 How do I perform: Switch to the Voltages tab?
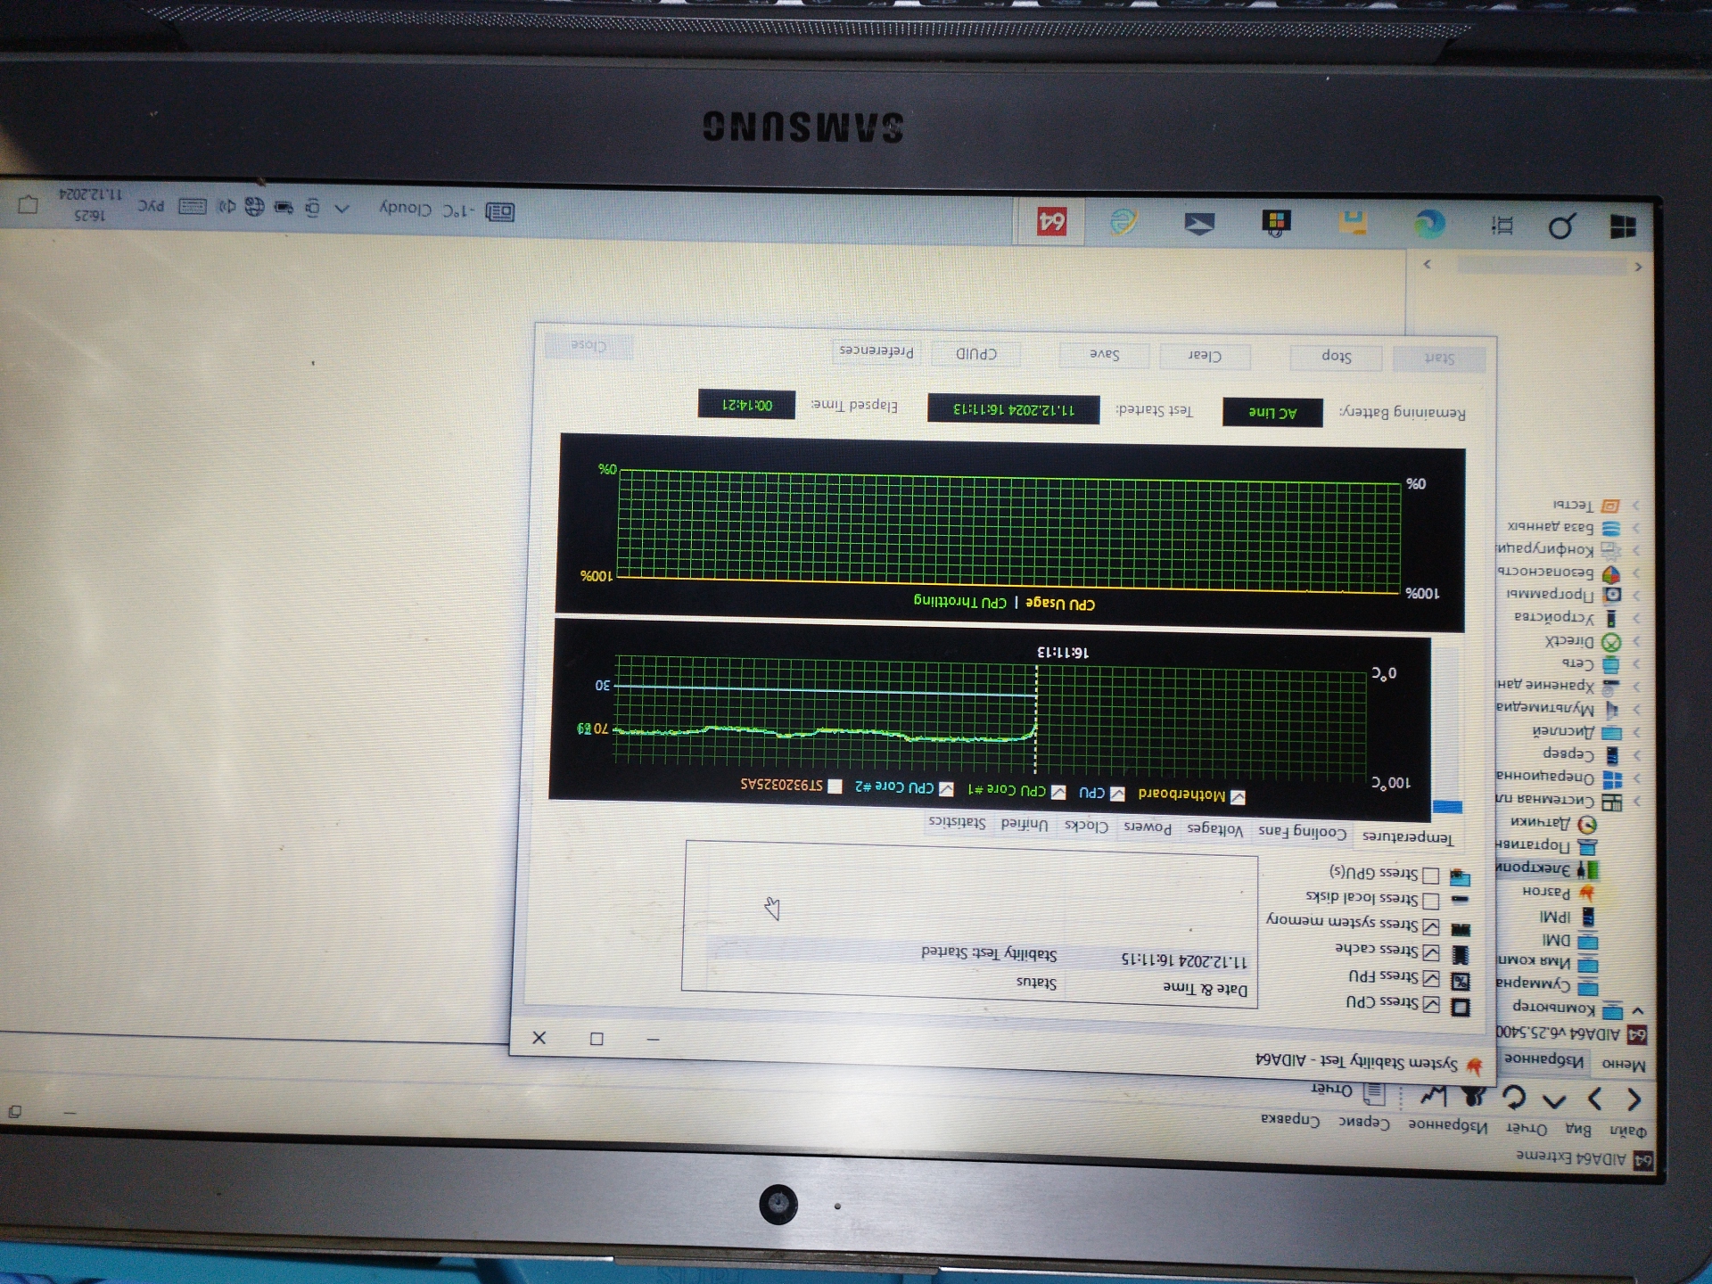pyautogui.click(x=1214, y=829)
